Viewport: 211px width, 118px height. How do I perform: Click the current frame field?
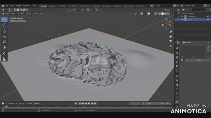(135, 104)
